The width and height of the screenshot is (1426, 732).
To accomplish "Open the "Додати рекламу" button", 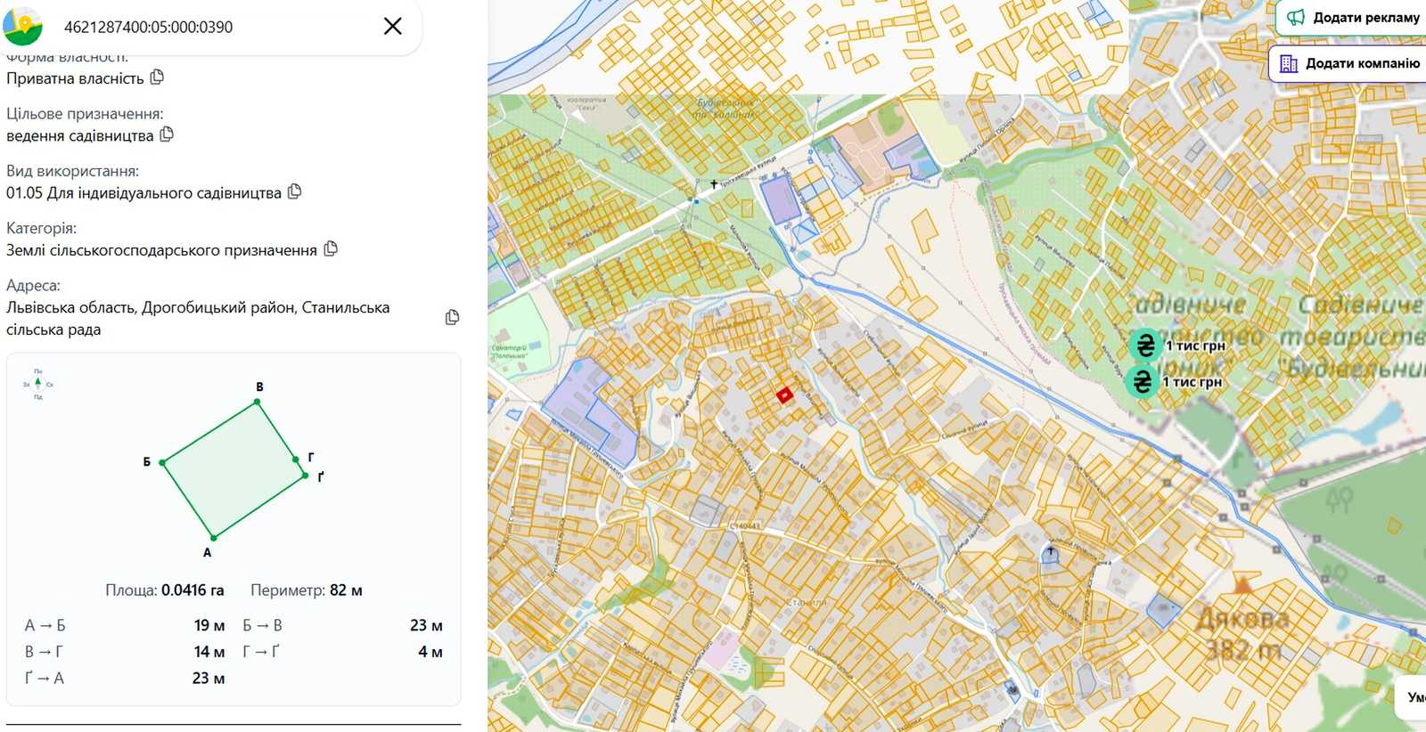I will point(1353,17).
